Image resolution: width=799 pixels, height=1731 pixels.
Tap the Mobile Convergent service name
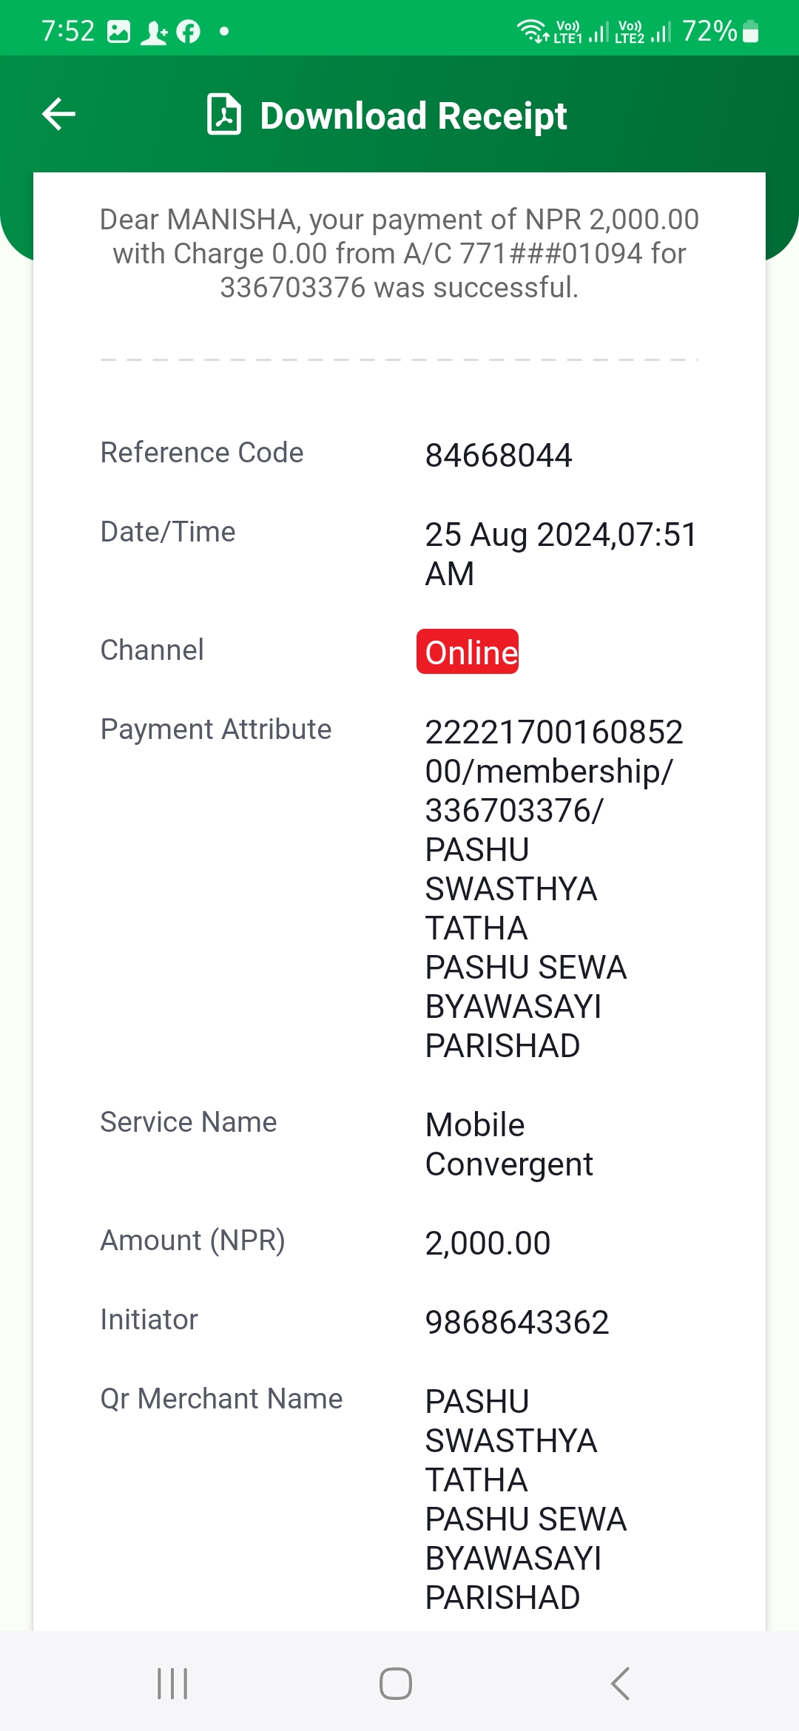509,1144
